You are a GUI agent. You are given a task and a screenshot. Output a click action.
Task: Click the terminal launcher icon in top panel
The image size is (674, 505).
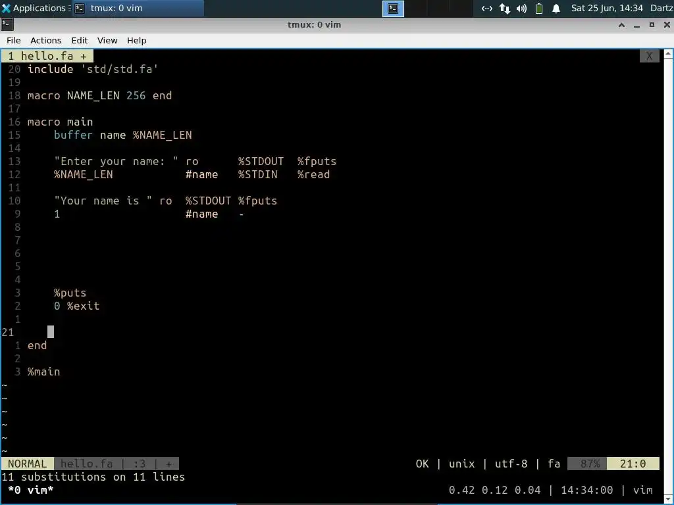click(x=393, y=8)
